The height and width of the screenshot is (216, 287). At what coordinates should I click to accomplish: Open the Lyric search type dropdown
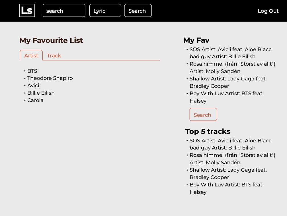[105, 11]
